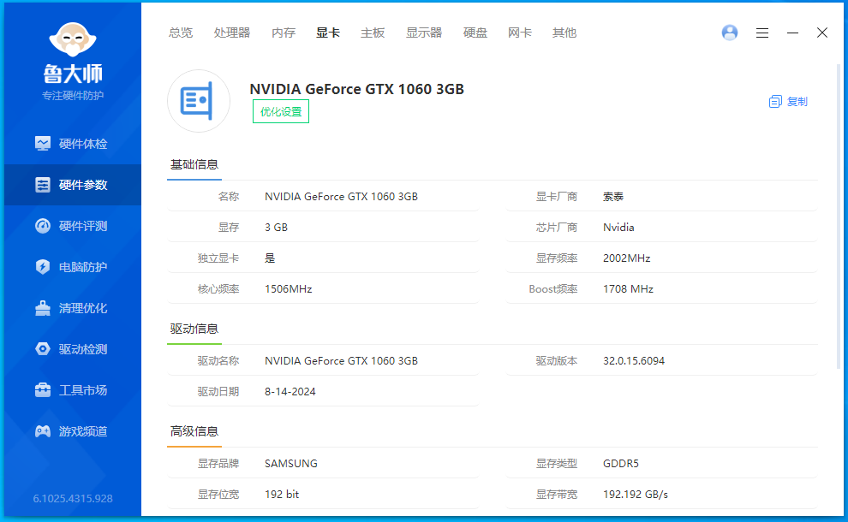
Task: Click the 硬件参数 sidebar icon
Action: [43, 185]
